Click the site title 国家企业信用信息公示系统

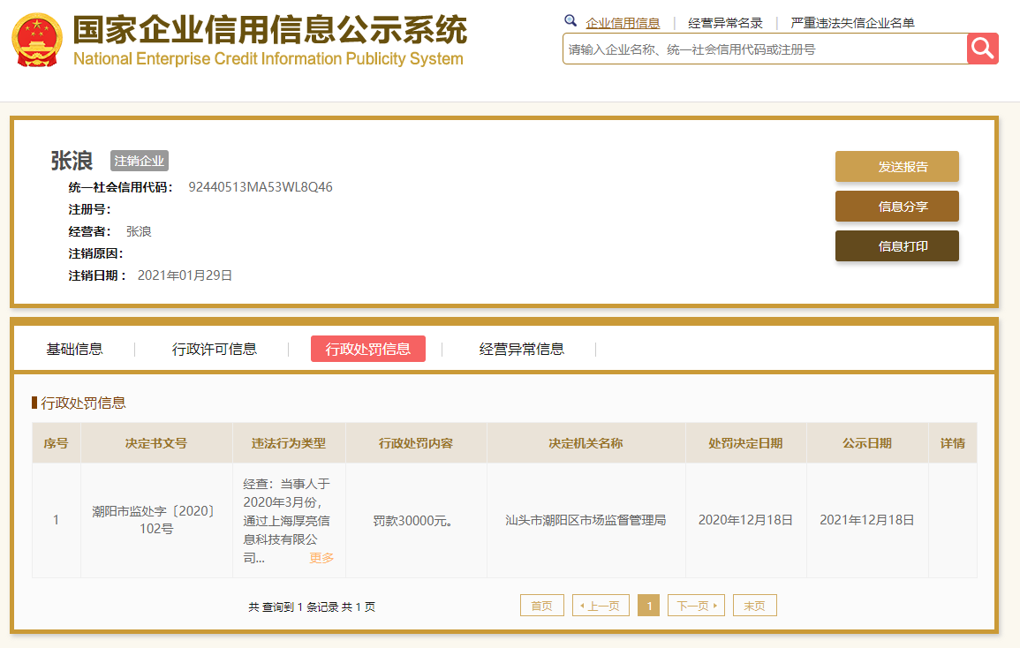click(270, 29)
